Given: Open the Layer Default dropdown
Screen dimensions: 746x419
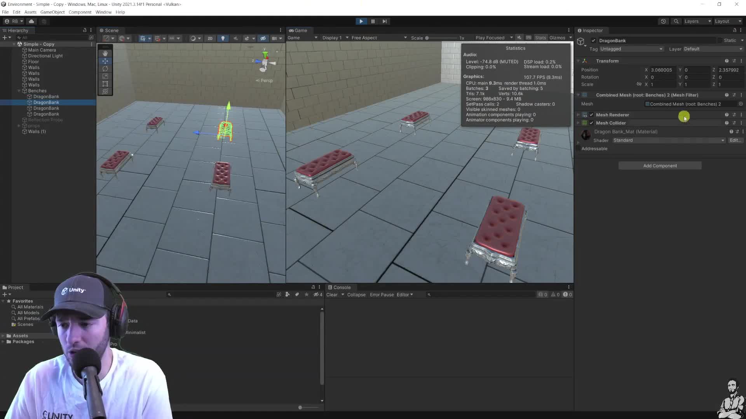Looking at the screenshot, I should [x=712, y=49].
